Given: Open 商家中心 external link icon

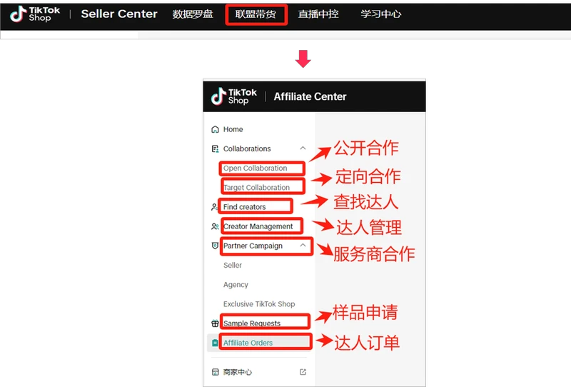Looking at the screenshot, I should 303,372.
